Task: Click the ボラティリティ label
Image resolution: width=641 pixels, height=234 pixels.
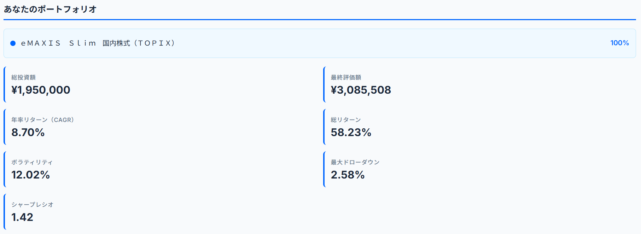Action: coord(32,162)
